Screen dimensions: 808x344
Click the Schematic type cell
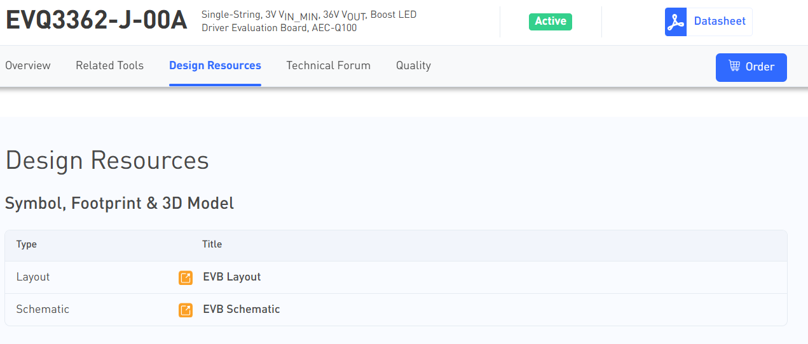click(43, 309)
